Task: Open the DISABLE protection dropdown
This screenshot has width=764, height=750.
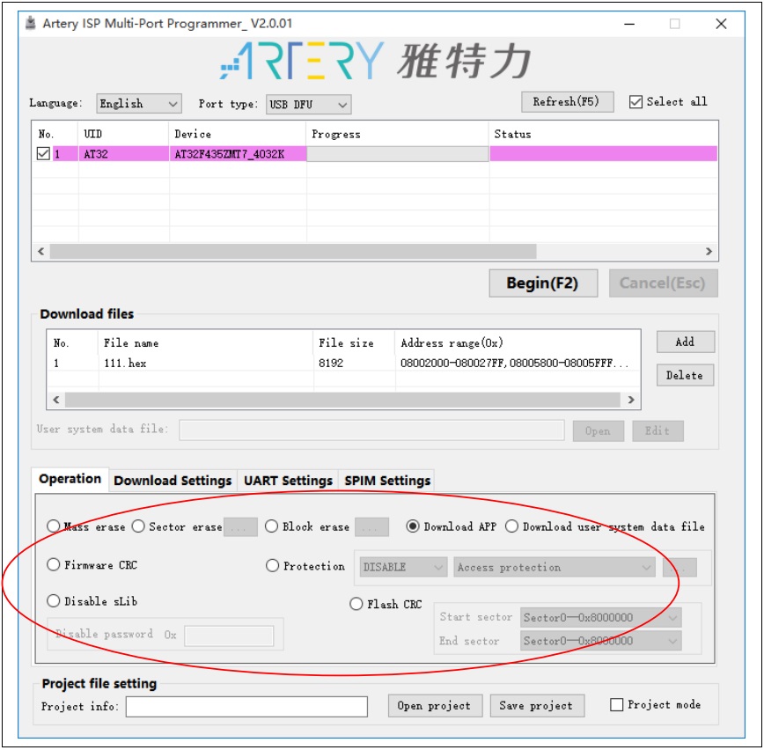Action: click(x=403, y=567)
